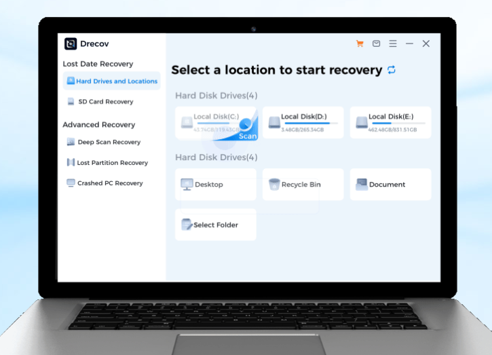The image size is (492, 355).
Task: Click the Local Disk(C:) drive icon
Action: (187, 122)
